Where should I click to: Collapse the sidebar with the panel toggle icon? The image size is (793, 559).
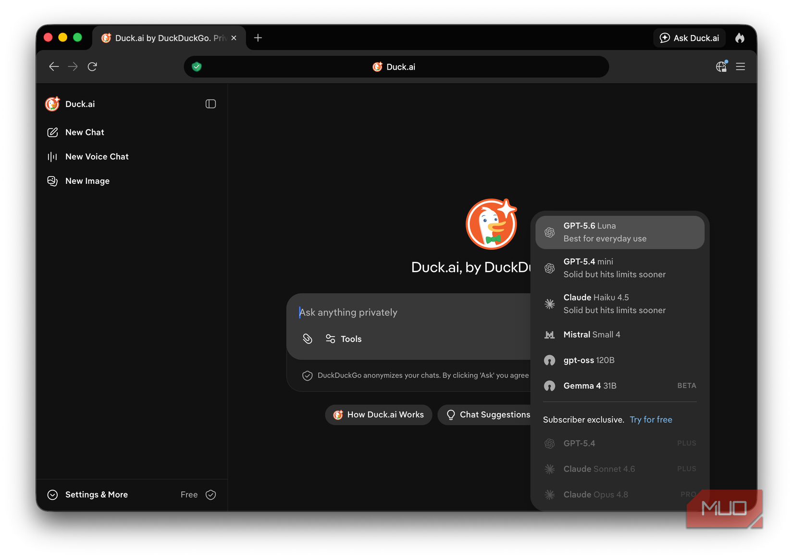pyautogui.click(x=211, y=104)
